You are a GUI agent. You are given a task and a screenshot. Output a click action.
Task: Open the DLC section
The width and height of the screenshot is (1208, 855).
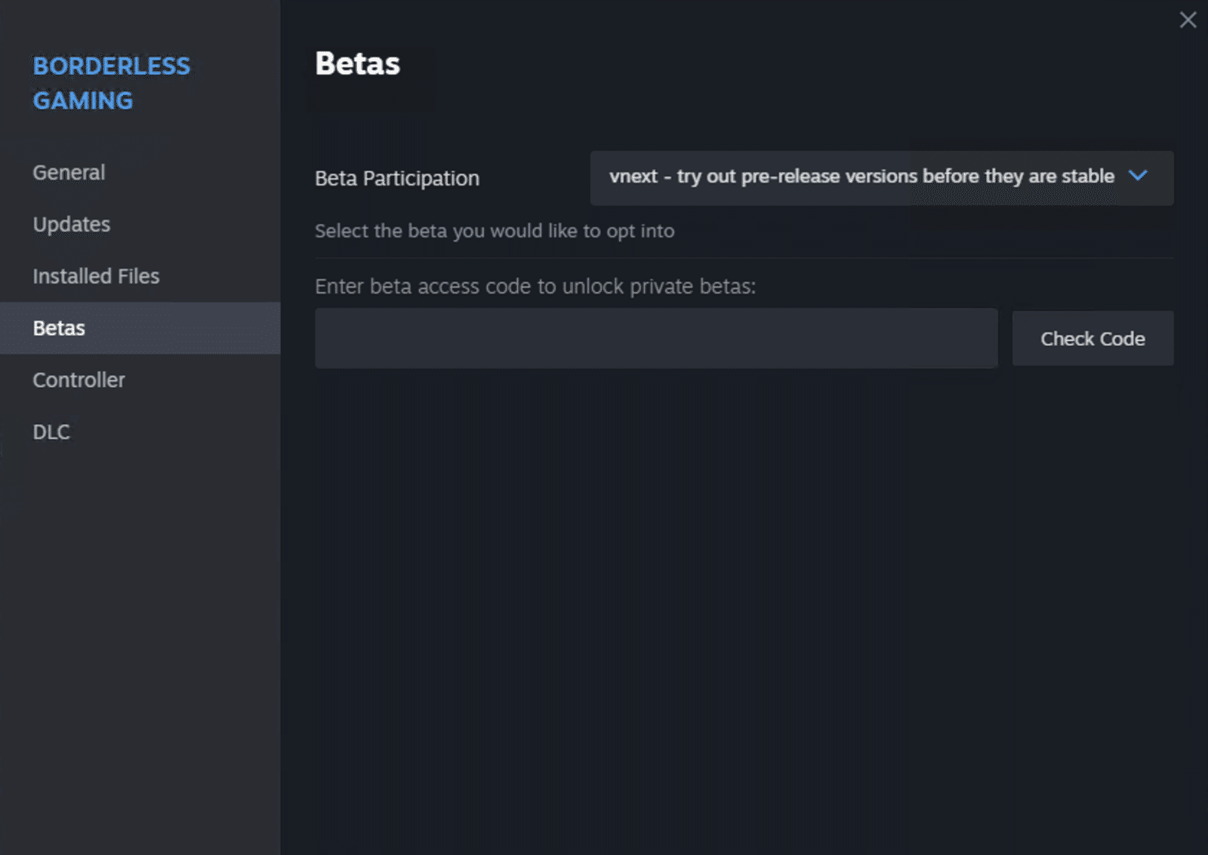click(x=140, y=432)
